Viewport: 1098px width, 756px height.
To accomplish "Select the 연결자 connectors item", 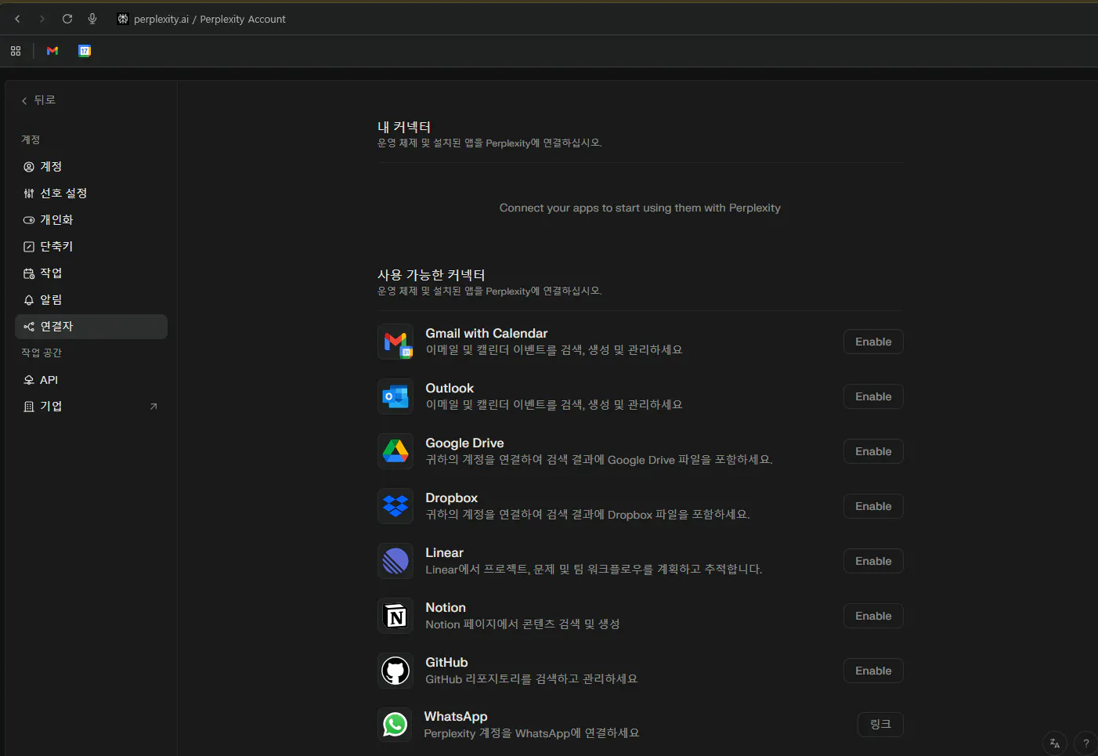I will [91, 327].
